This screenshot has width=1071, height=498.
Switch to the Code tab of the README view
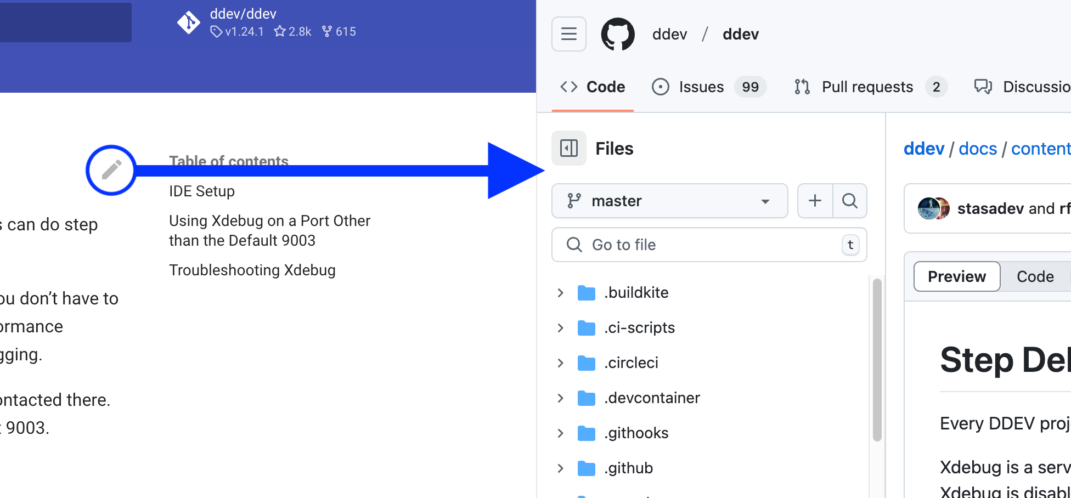[1034, 276]
